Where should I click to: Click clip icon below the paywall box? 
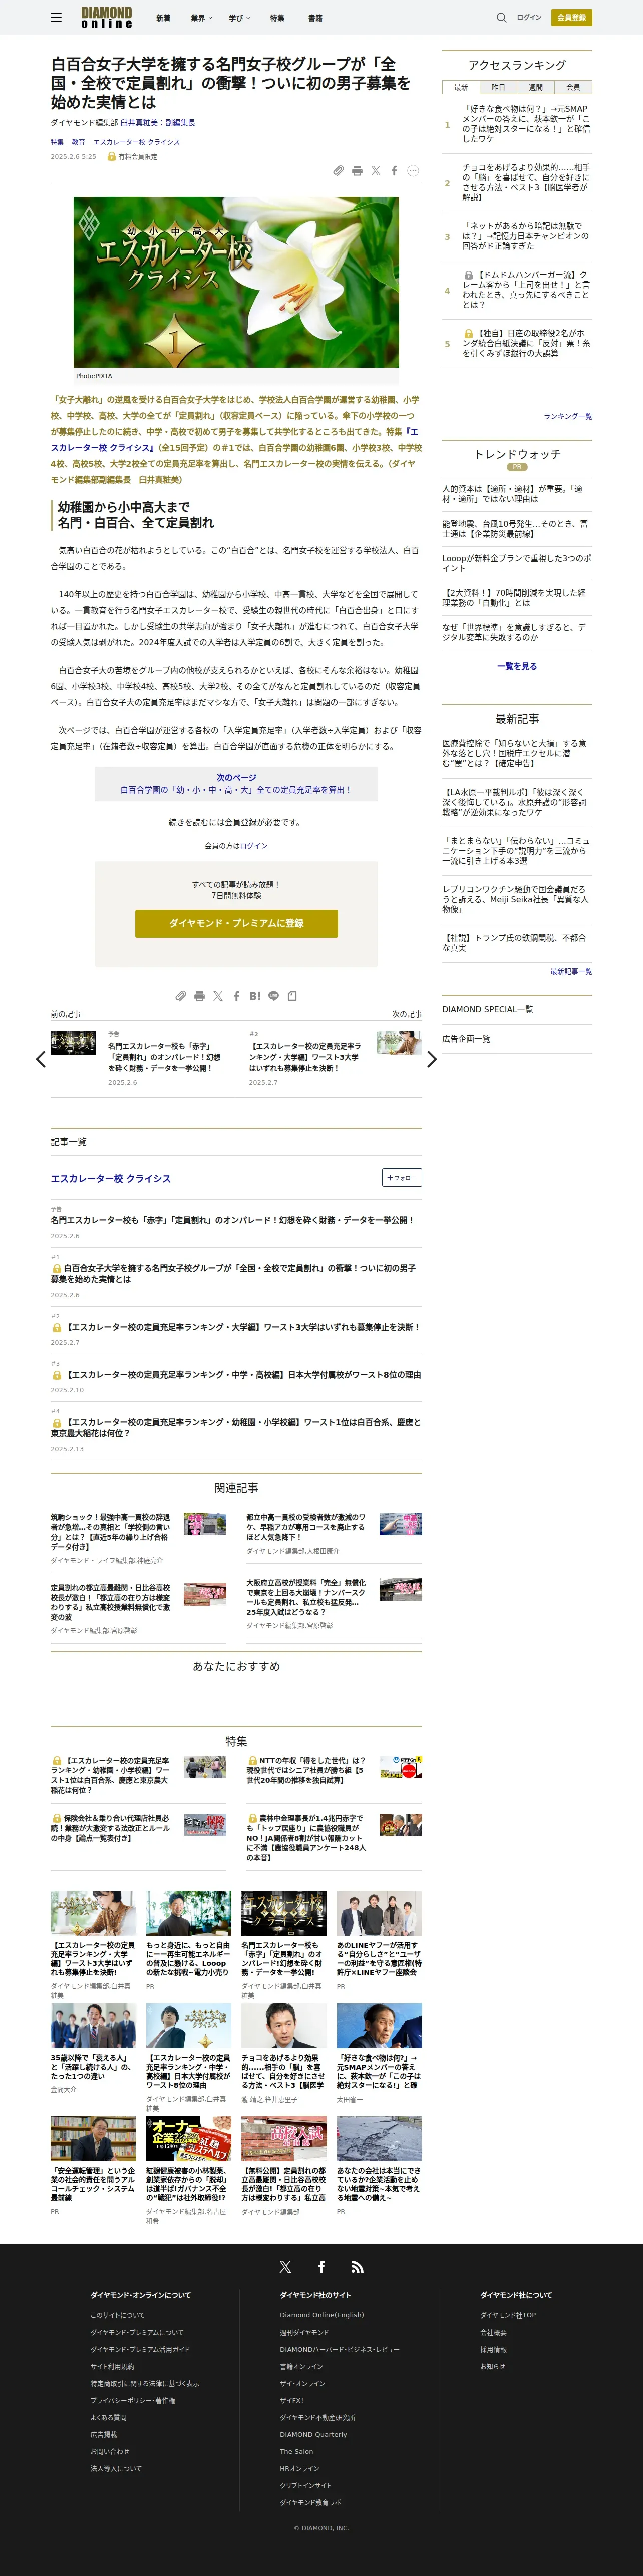181,996
